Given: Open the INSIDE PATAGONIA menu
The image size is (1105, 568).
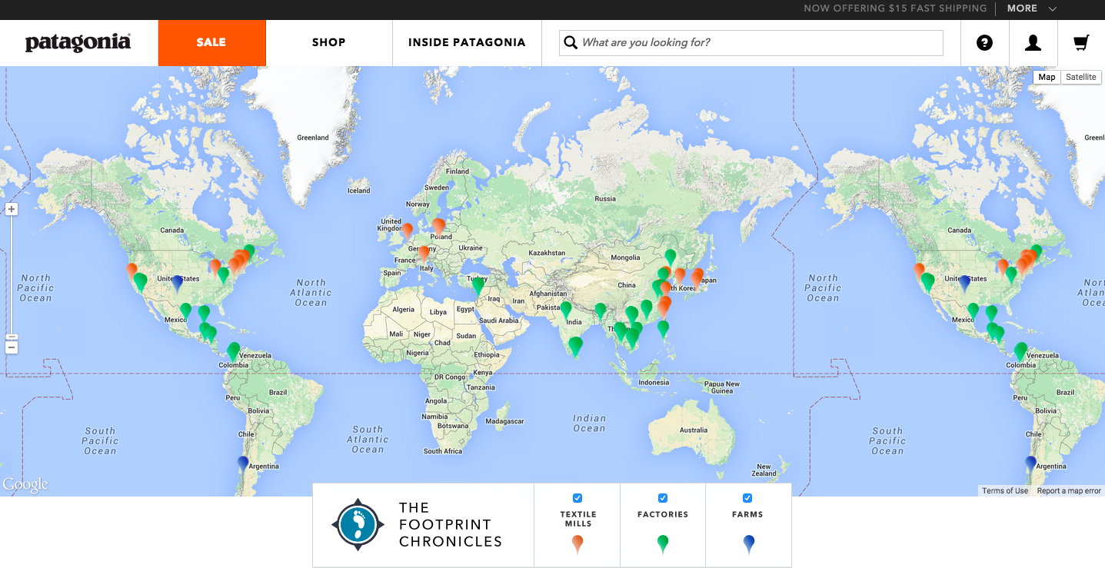Looking at the screenshot, I should 467,43.
